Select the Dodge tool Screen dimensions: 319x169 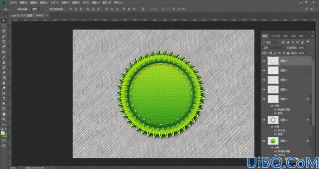pos(4,88)
